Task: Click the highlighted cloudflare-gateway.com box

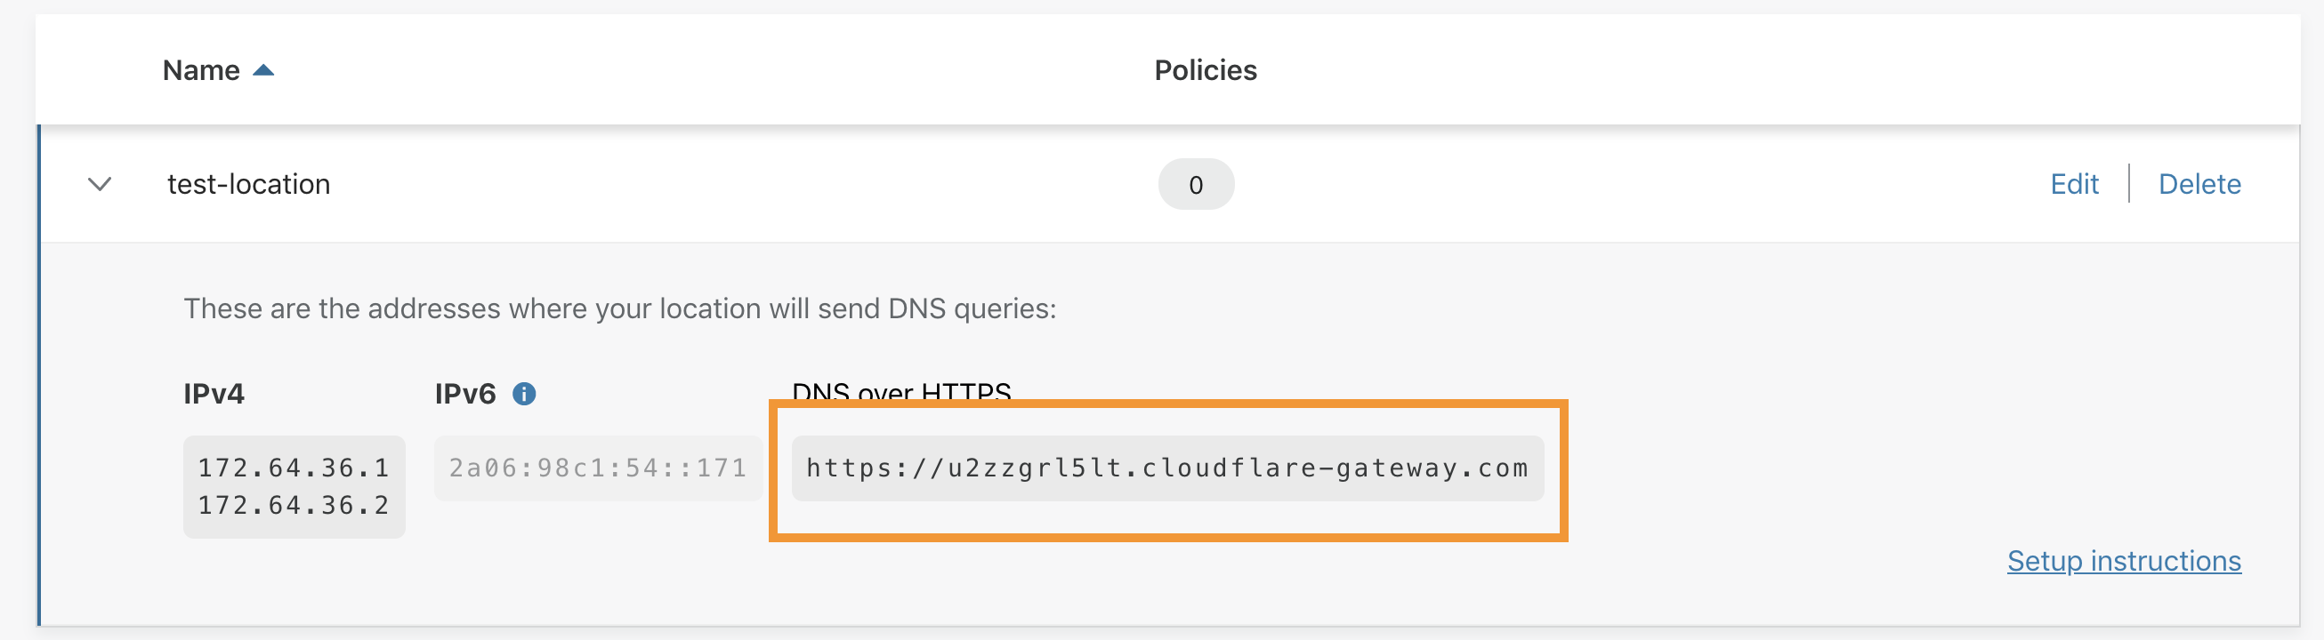Action: [1167, 468]
